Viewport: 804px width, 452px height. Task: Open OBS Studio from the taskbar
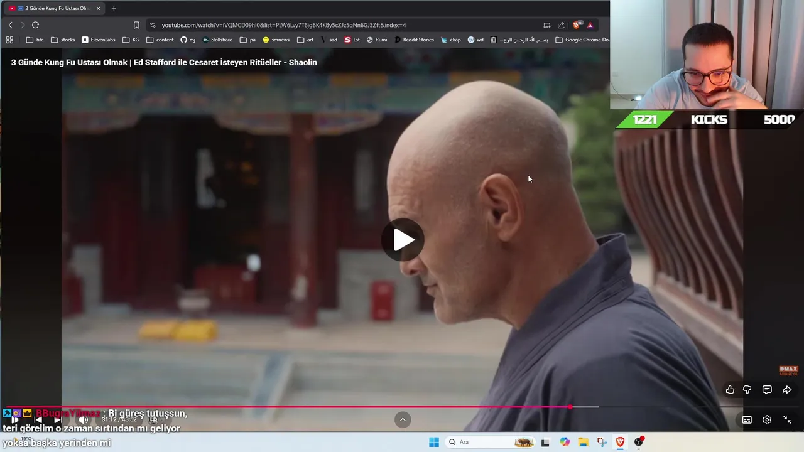(x=639, y=442)
